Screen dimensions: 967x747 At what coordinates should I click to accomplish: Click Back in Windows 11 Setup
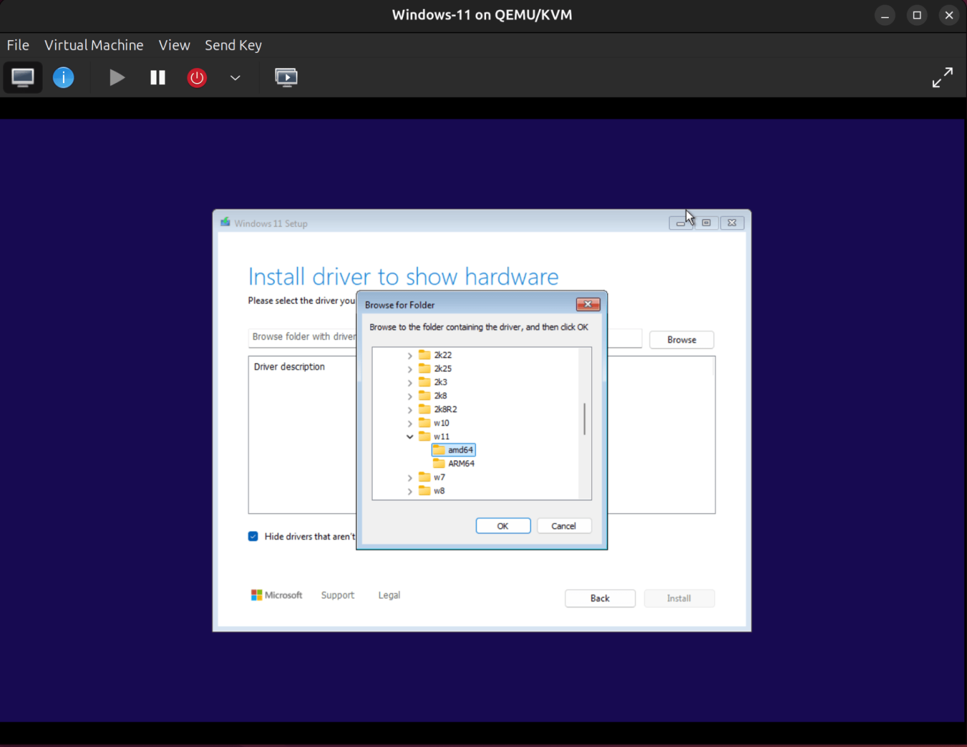click(599, 598)
